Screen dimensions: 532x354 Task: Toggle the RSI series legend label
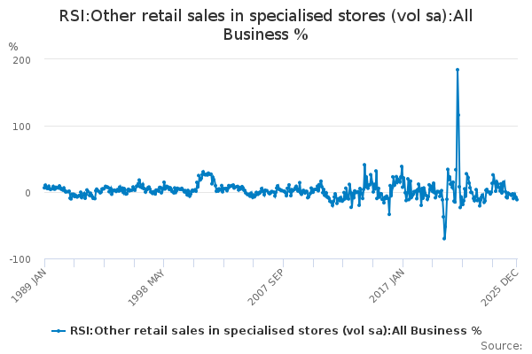275,331
